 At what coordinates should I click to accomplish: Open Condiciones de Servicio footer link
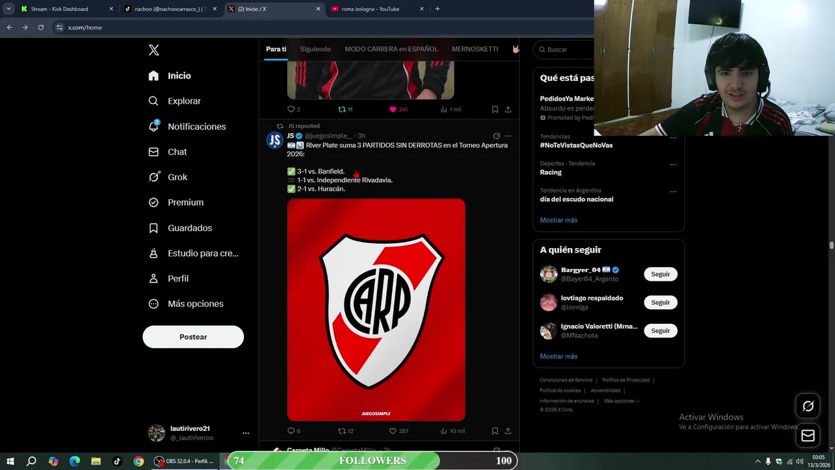(566, 380)
